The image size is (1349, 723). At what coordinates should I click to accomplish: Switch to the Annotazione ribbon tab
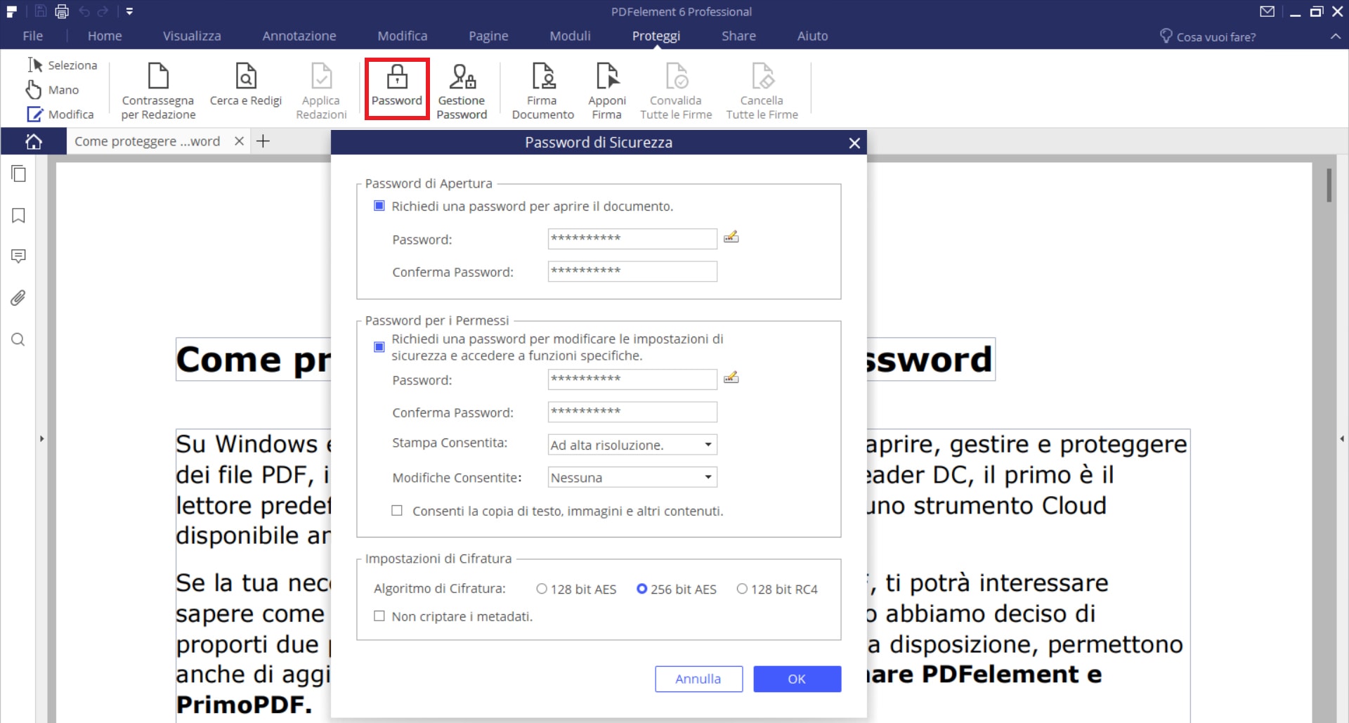click(299, 35)
